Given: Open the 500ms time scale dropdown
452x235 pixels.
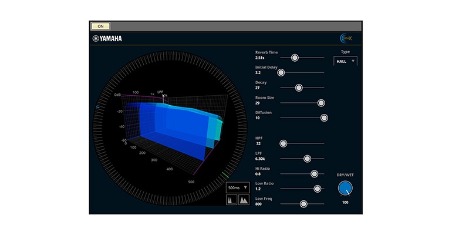Looking at the screenshot, I should click(x=237, y=187).
